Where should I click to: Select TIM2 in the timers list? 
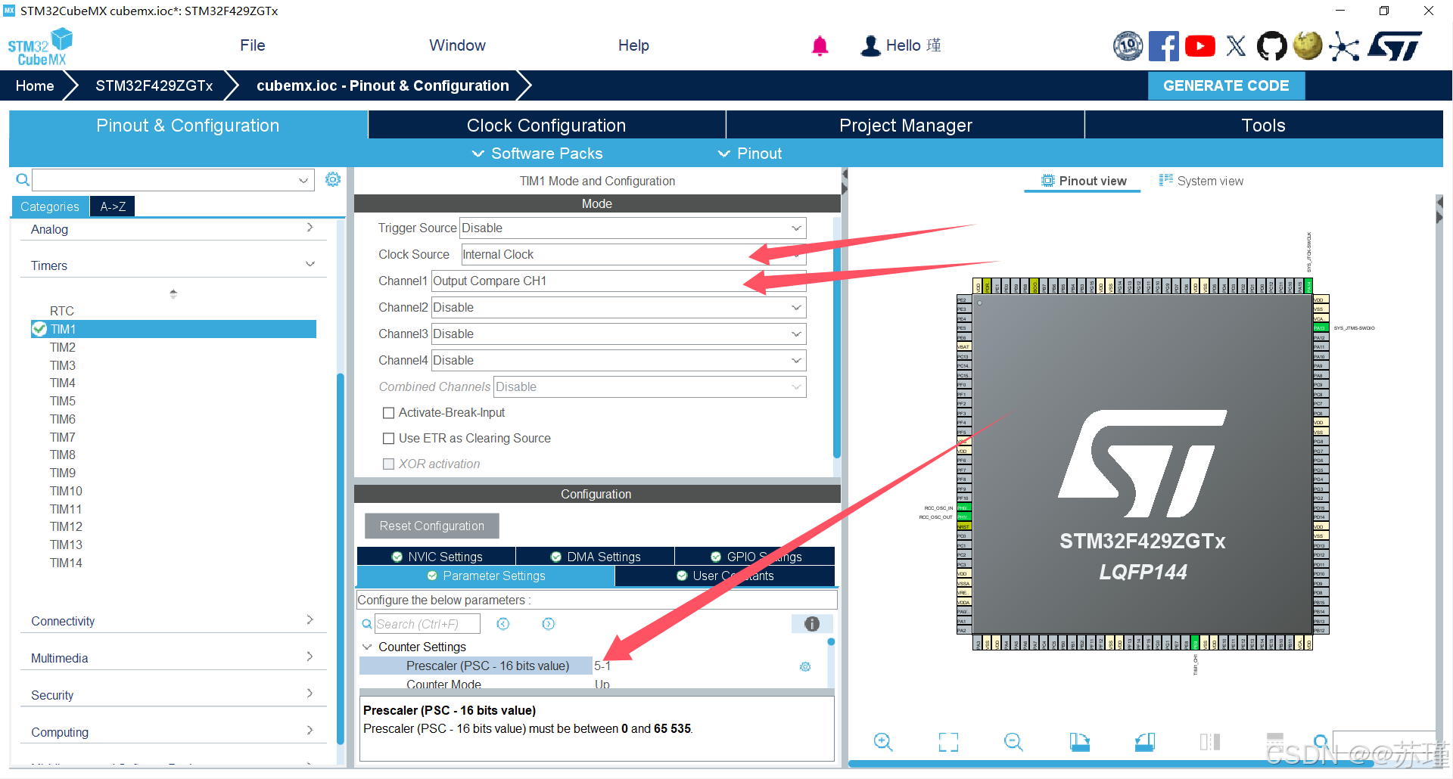[x=63, y=347]
